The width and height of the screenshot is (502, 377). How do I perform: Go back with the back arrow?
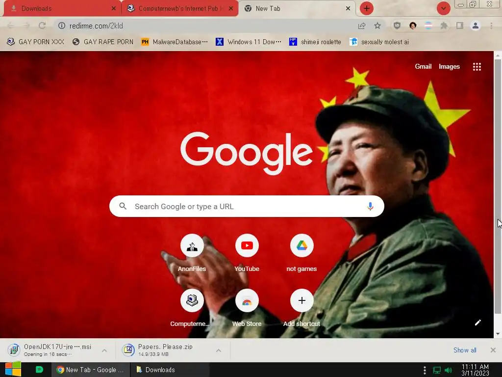coord(11,26)
